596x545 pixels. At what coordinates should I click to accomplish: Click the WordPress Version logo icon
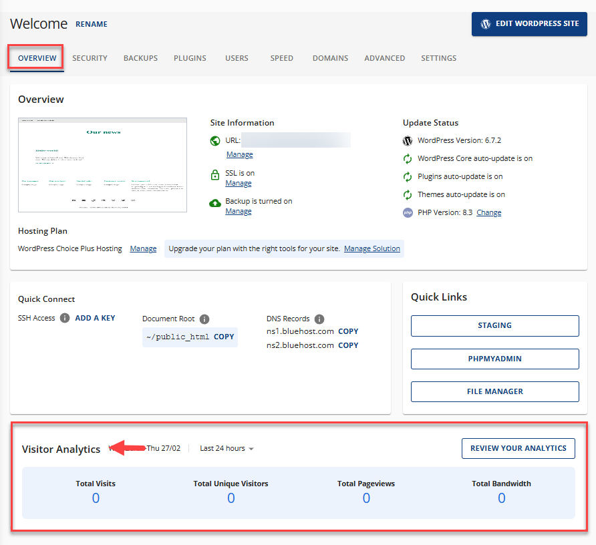coord(408,141)
